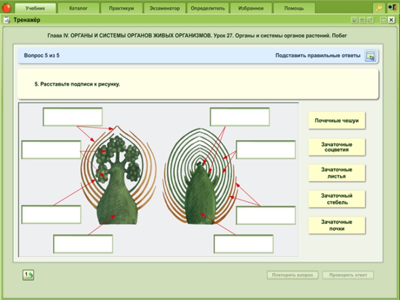400x300 pixels.
Task: Open the Помощь tab
Action: point(294,8)
